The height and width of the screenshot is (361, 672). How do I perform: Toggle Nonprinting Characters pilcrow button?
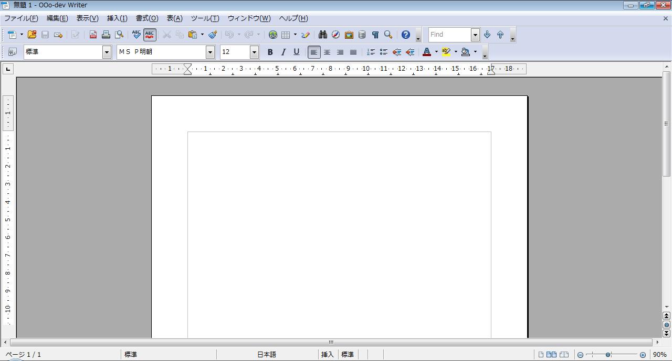375,35
